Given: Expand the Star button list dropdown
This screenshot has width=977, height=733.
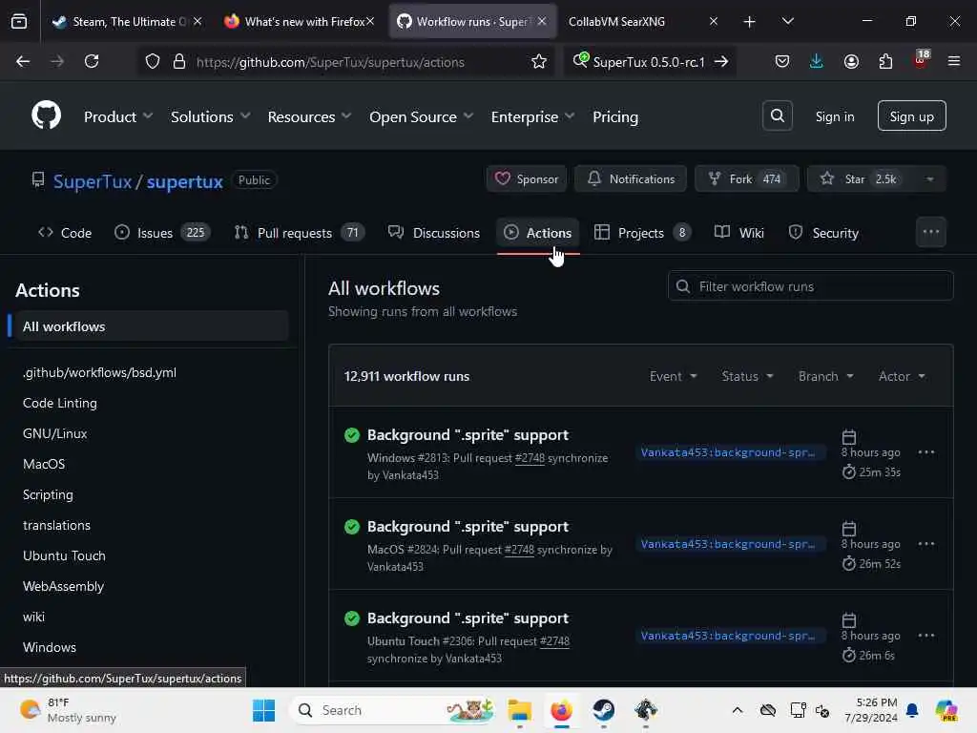Looking at the screenshot, I should [929, 178].
